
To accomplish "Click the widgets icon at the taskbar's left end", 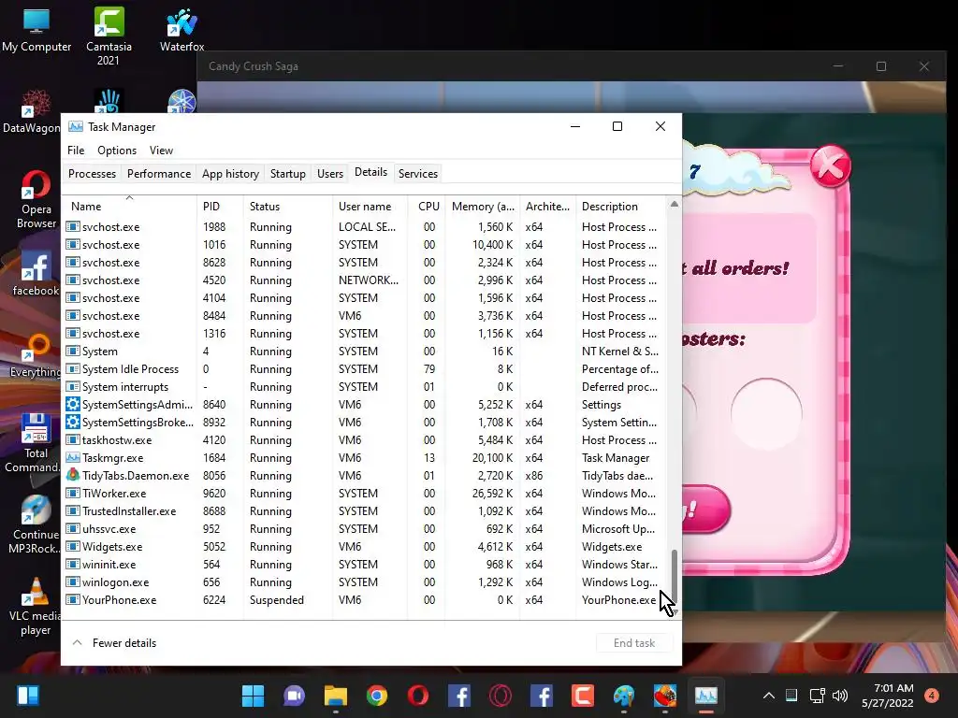I will pos(28,696).
